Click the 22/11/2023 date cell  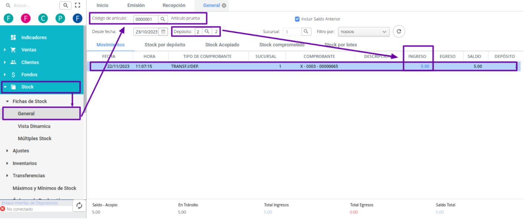[x=118, y=66]
